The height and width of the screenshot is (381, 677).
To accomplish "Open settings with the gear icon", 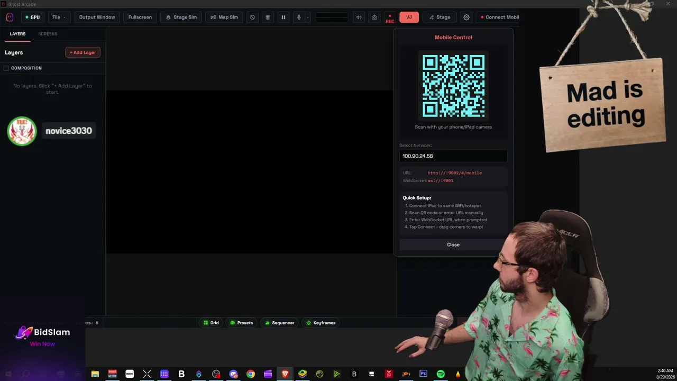I will (x=466, y=17).
